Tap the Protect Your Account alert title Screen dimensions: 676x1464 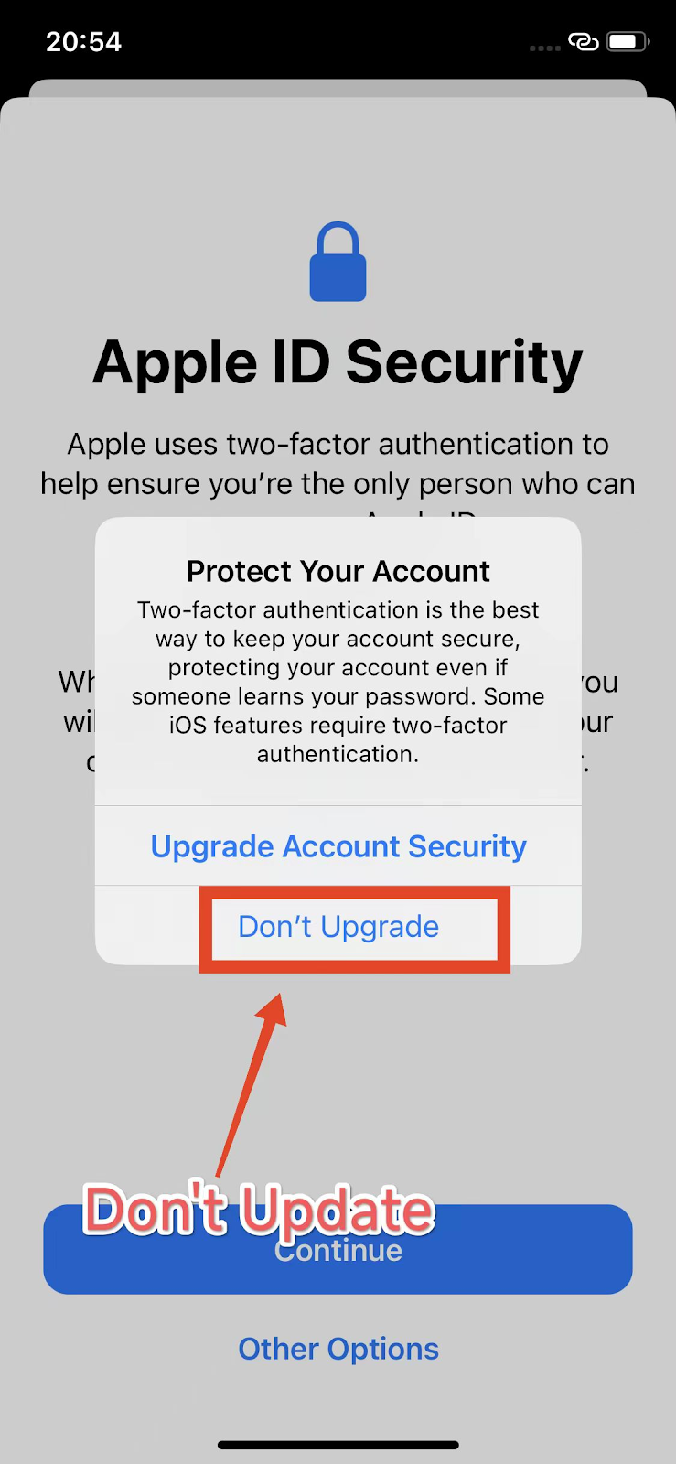click(338, 571)
